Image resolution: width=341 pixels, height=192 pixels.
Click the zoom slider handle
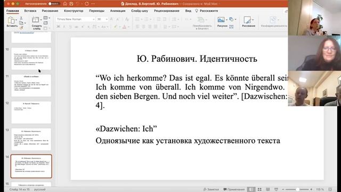(297, 189)
